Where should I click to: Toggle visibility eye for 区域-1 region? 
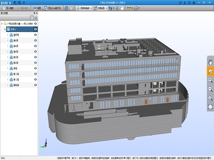36,29
